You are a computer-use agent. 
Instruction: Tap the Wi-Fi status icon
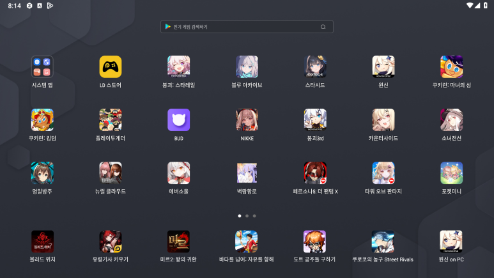pos(470,5)
